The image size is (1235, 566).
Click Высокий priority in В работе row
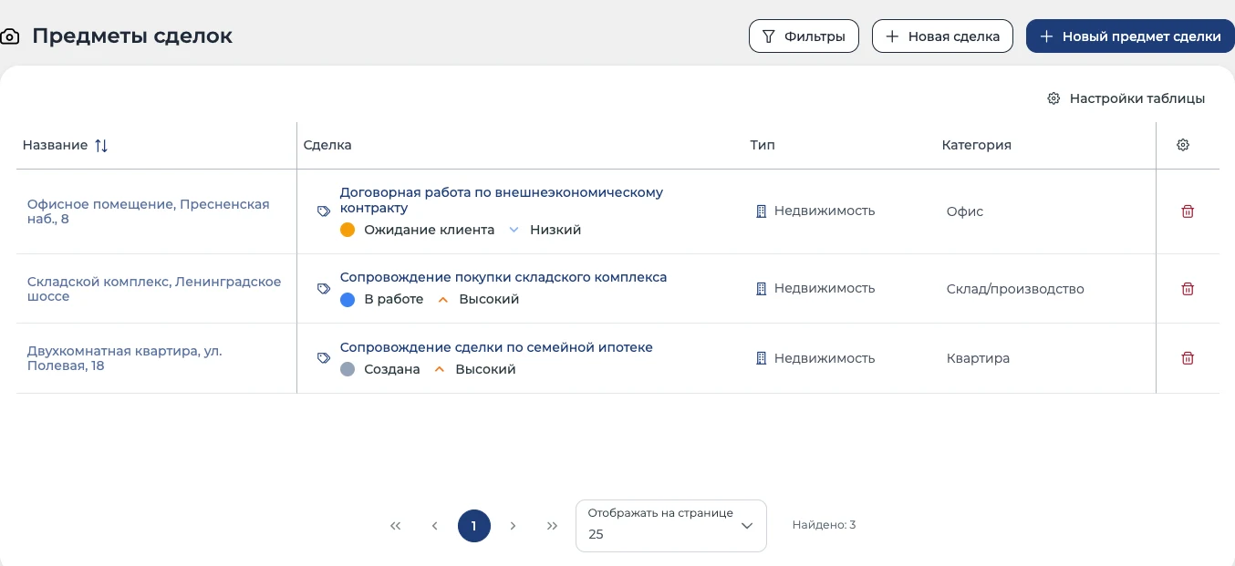(x=489, y=300)
